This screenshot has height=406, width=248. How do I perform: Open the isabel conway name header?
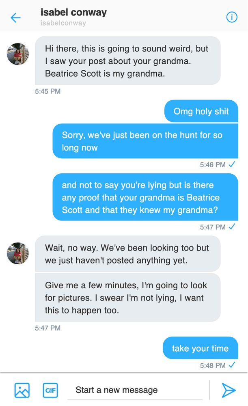(x=73, y=12)
